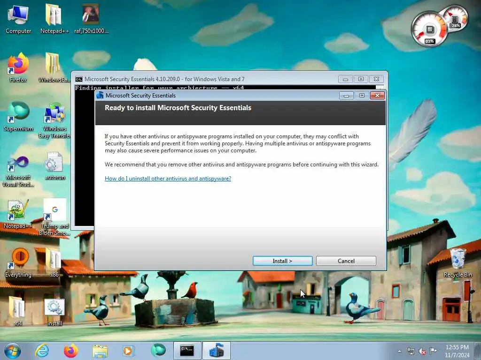Open Windows Media Player from the taskbar
The image size is (481, 360).
(129, 351)
